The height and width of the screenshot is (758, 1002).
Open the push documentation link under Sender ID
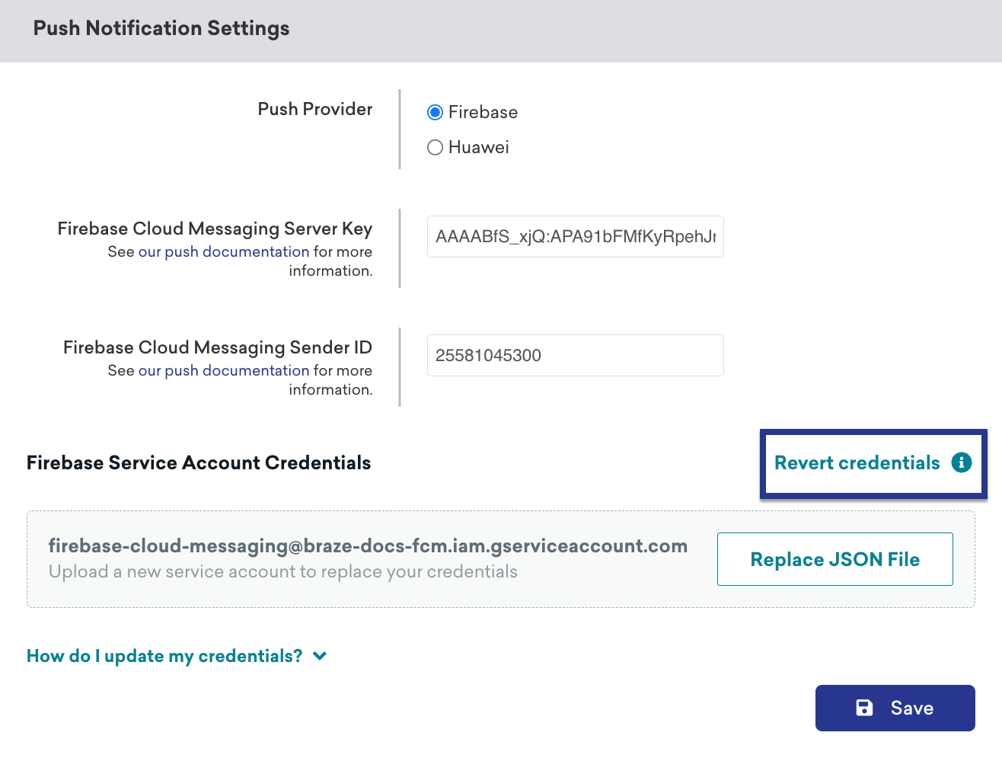pos(223,370)
